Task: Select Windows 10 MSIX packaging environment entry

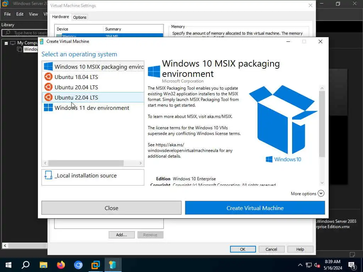Action: click(x=93, y=67)
